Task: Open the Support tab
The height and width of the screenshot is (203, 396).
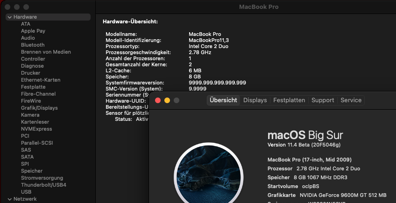Action: point(323,100)
